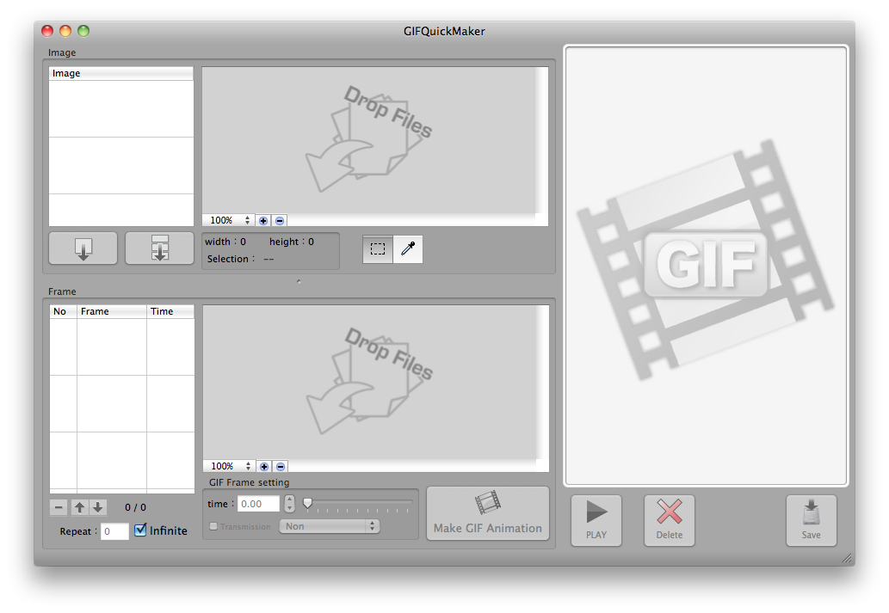Click the yellow minimize window button
Image resolution: width=889 pixels, height=613 pixels.
pos(65,31)
